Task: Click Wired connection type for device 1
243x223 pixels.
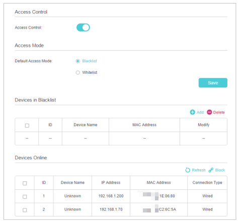Action: click(207, 196)
